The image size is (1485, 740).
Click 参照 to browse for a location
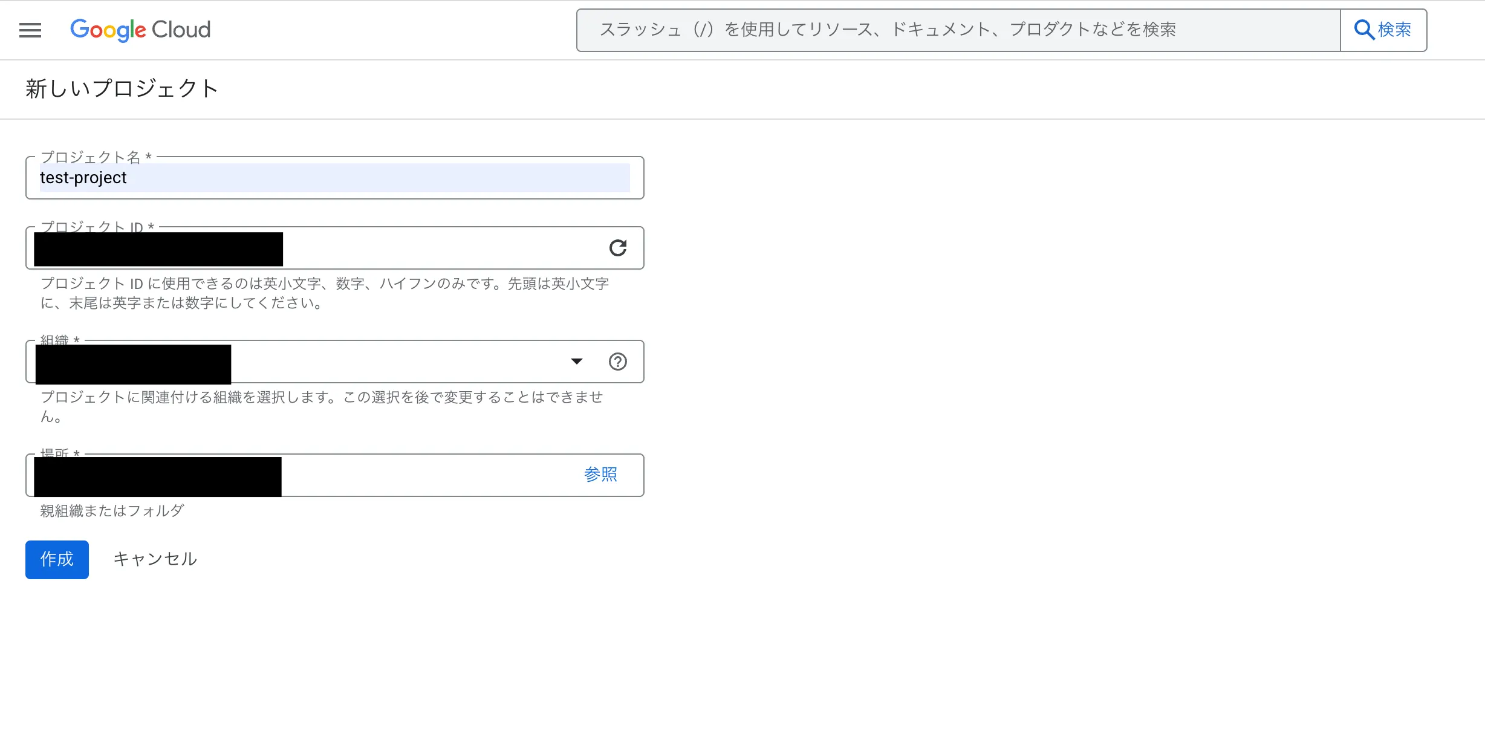pos(600,475)
